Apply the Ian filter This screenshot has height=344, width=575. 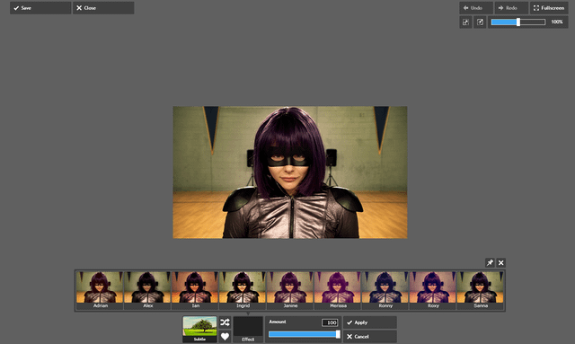click(x=195, y=290)
